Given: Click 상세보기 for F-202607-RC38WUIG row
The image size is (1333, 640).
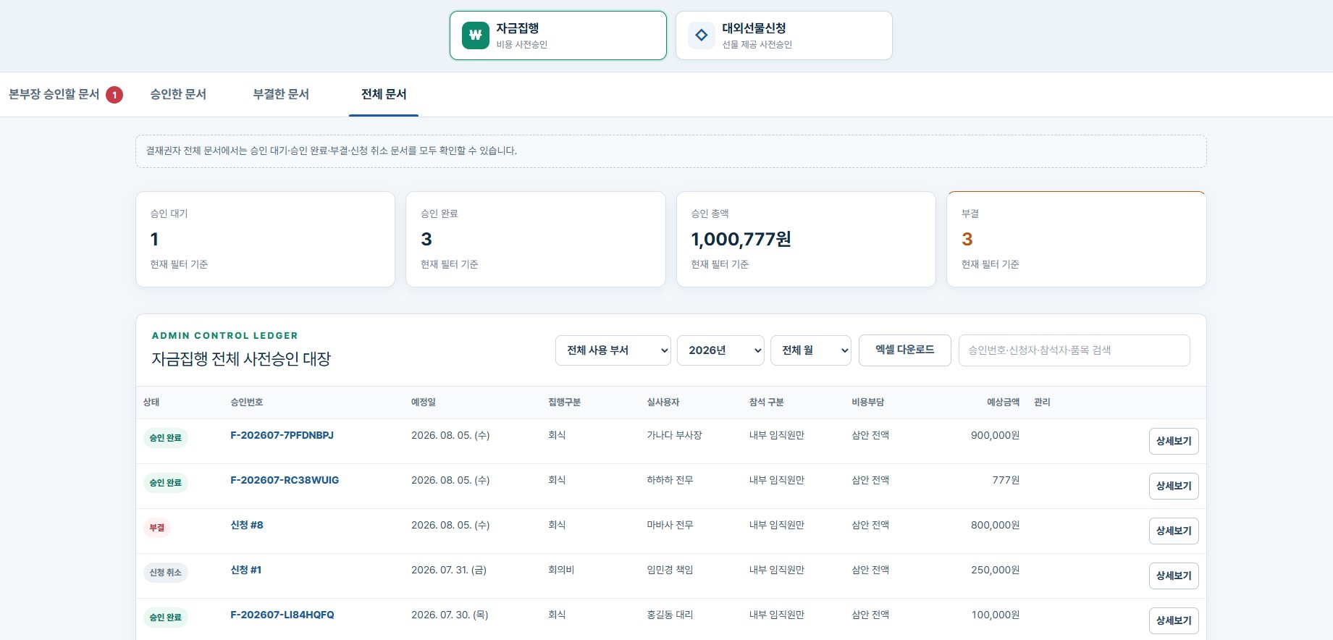Looking at the screenshot, I should (x=1174, y=486).
